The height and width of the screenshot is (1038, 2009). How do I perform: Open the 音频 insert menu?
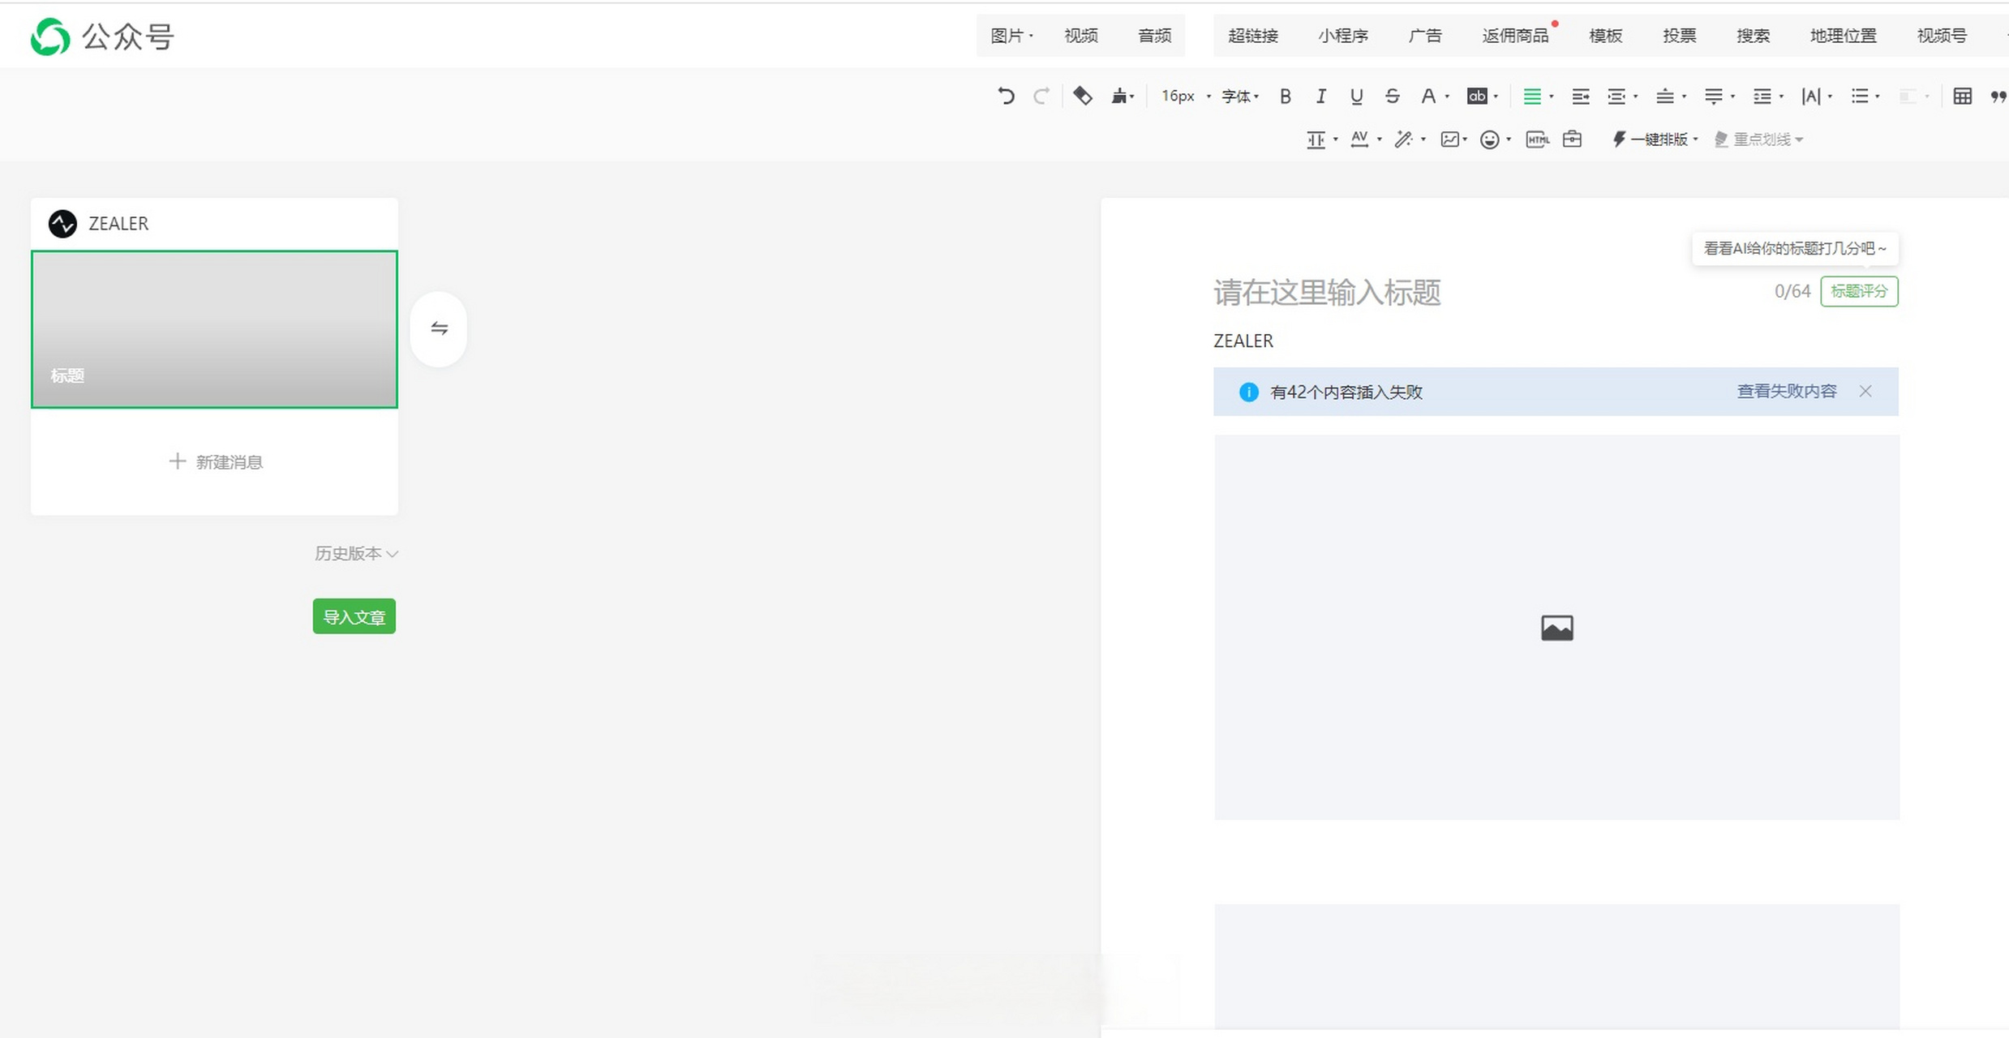coord(1154,36)
